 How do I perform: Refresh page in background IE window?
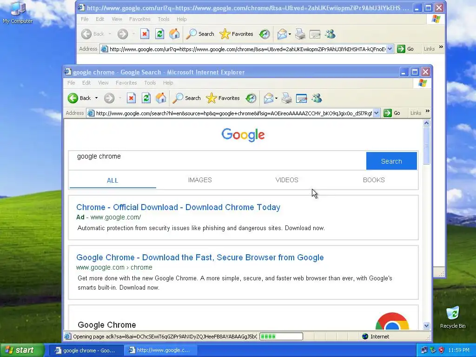(x=160, y=34)
